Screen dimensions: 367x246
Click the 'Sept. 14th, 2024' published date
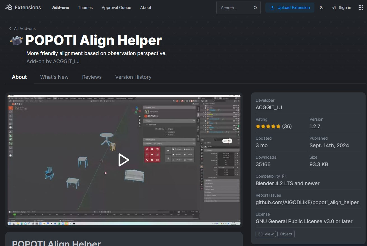[329, 145]
